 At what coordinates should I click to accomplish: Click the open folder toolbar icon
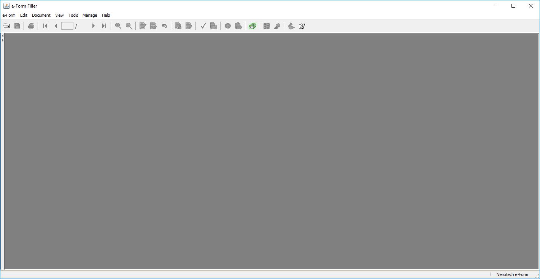(x=6, y=26)
